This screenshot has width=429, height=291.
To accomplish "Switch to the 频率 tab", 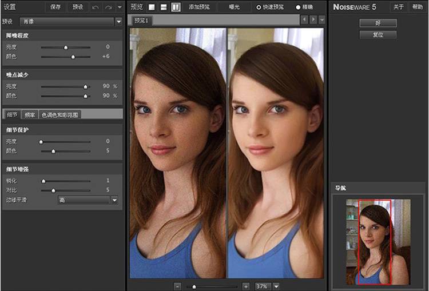I will pos(30,115).
